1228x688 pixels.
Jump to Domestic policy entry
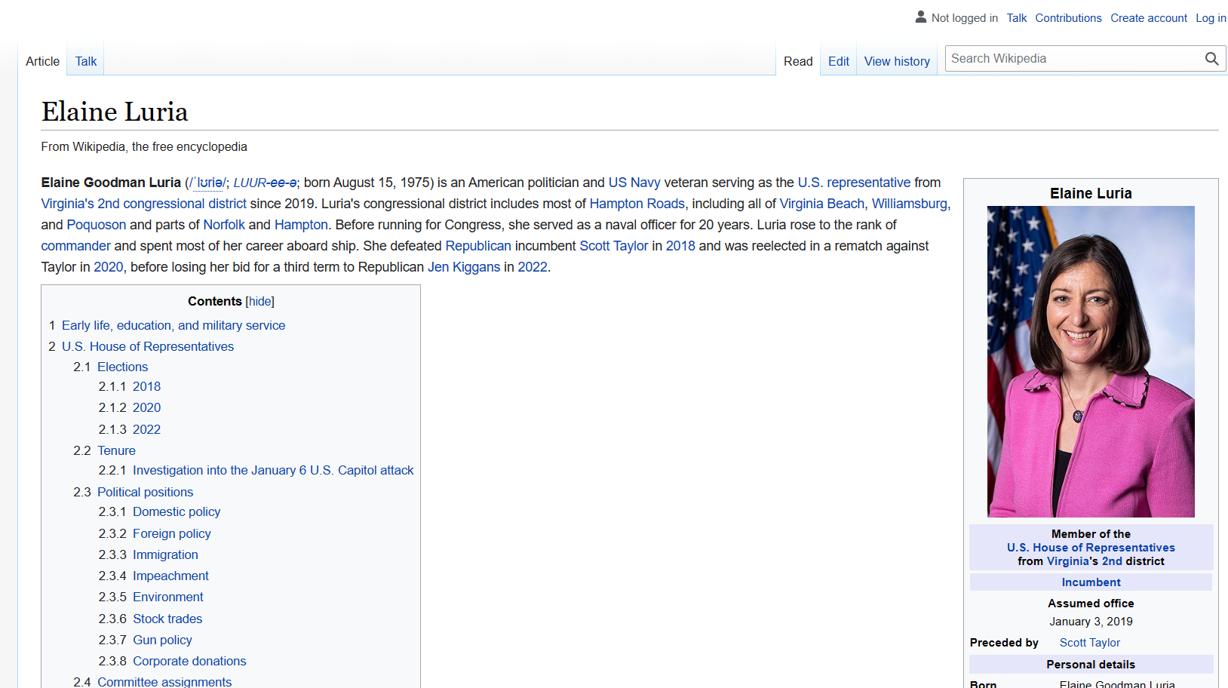[x=177, y=511]
